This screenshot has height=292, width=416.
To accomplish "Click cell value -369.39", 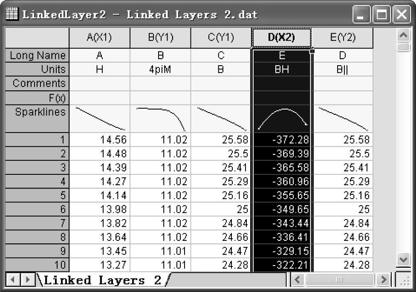I will tap(281, 153).
